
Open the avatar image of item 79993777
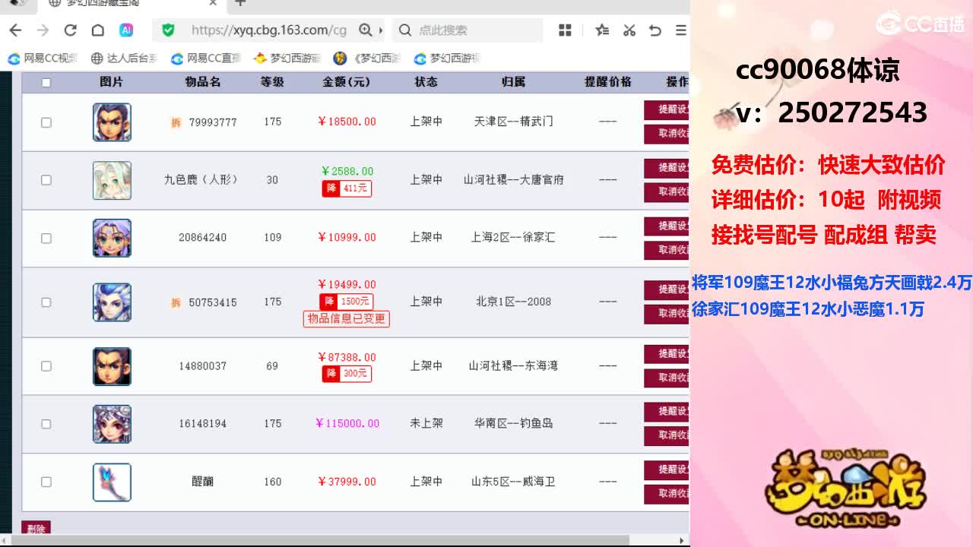click(112, 122)
